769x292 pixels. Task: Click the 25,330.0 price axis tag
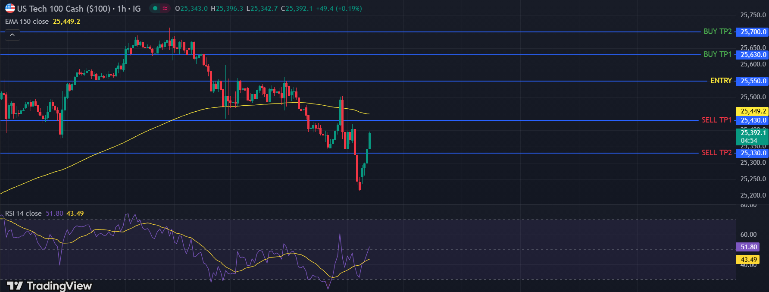point(753,153)
